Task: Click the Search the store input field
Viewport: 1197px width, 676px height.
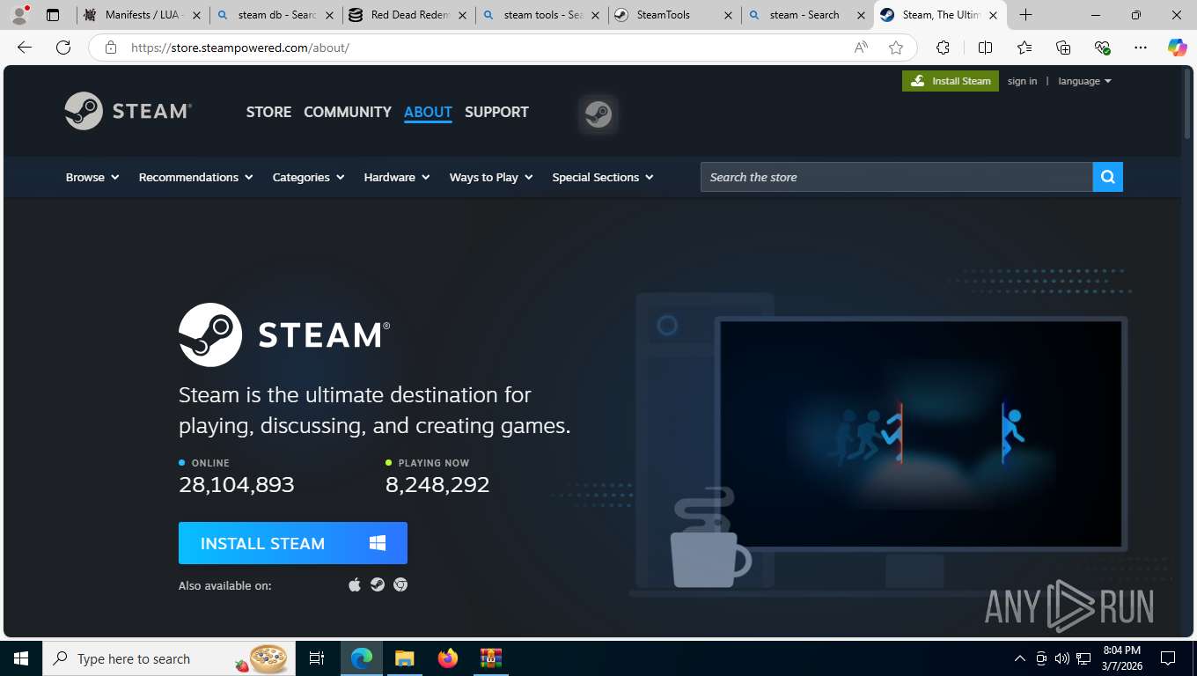Action: point(896,177)
